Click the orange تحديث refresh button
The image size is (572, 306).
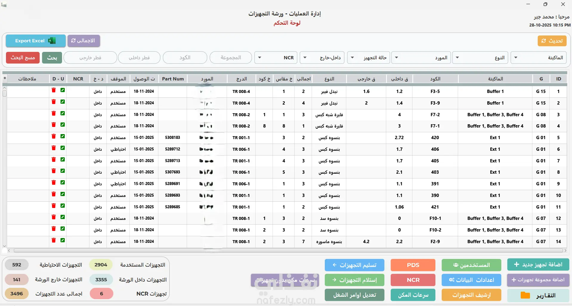pyautogui.click(x=552, y=41)
